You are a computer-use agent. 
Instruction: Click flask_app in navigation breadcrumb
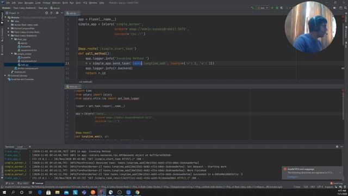point(43,8)
